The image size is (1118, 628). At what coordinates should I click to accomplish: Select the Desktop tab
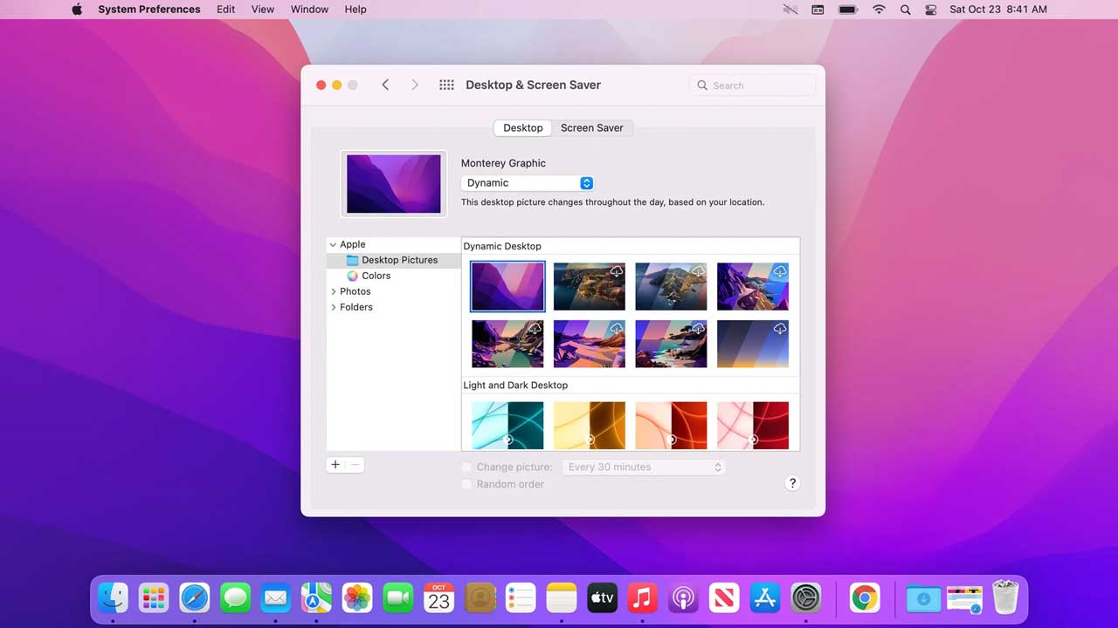[522, 127]
